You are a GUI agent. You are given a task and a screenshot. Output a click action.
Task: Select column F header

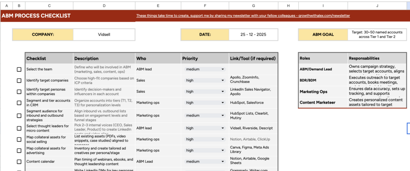(205, 6)
